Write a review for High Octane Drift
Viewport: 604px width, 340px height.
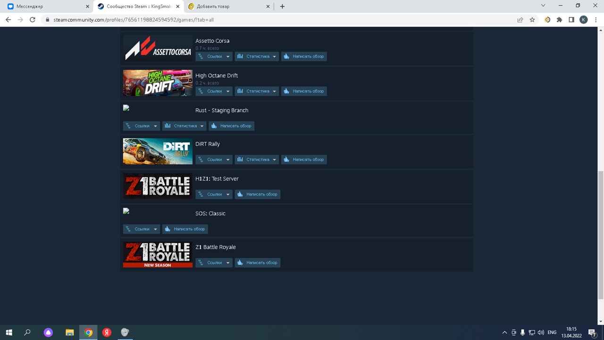click(x=304, y=91)
